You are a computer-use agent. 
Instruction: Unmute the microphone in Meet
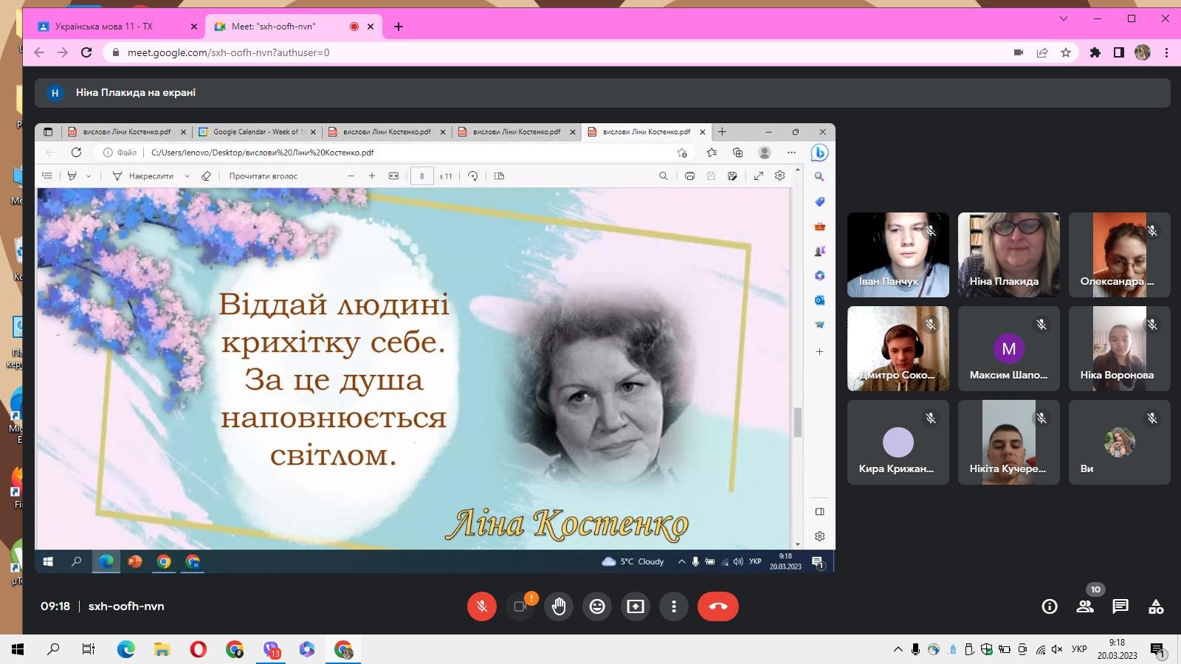[482, 606]
